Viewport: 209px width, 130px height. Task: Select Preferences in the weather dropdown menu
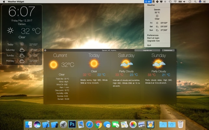153,35
